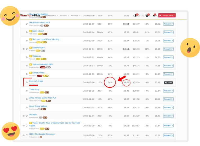Expand the Marketplace dropdown menu

pos(51,15)
